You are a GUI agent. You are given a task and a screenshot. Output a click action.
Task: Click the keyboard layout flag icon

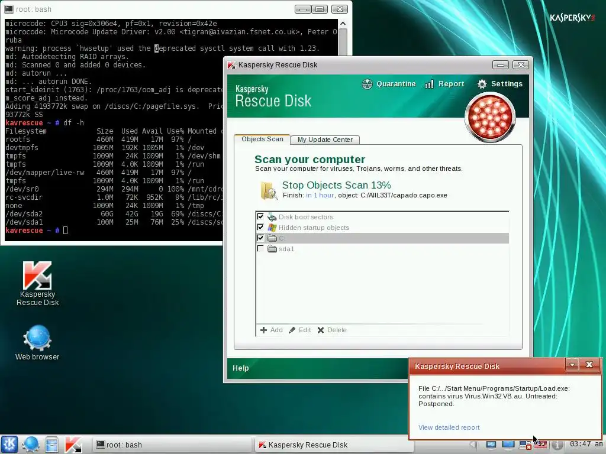(540, 445)
